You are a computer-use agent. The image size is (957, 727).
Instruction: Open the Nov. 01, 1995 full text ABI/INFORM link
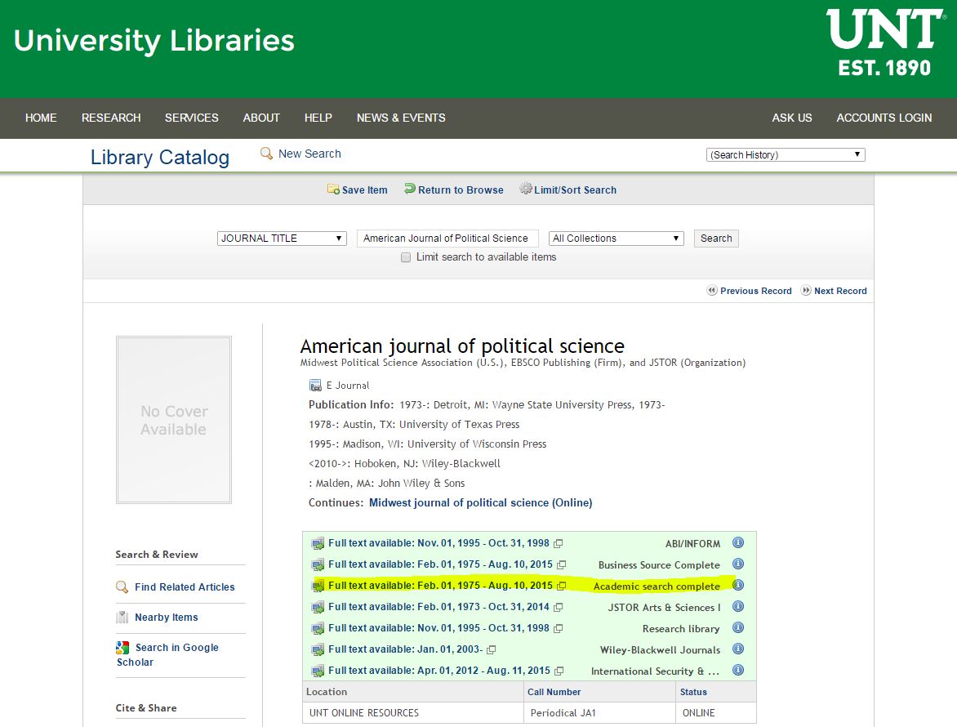tap(438, 543)
